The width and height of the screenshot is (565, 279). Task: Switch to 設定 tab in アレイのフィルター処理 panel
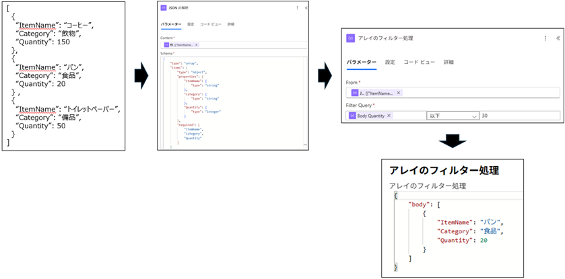(390, 62)
